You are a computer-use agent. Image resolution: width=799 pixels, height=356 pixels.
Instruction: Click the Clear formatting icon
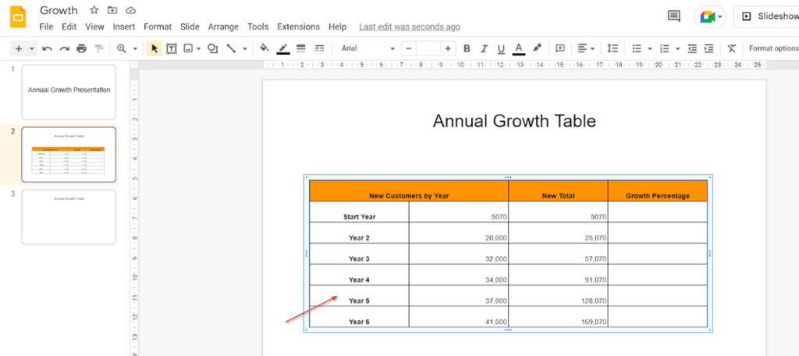[732, 48]
